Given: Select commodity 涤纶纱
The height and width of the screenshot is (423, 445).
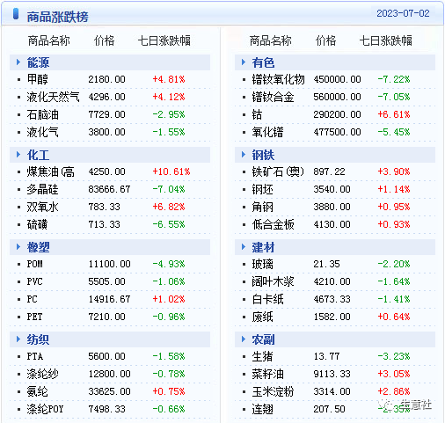Looking at the screenshot, I should pyautogui.click(x=42, y=374).
